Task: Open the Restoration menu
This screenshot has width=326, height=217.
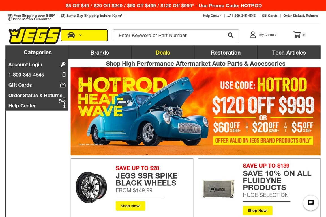Action: coord(226,53)
